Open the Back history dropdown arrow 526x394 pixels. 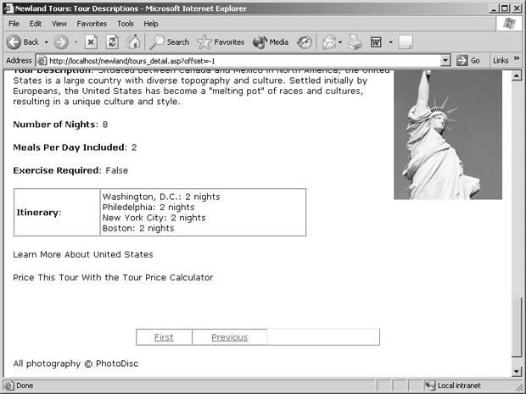47,42
